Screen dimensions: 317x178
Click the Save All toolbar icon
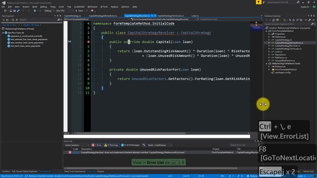[x=18, y=11]
